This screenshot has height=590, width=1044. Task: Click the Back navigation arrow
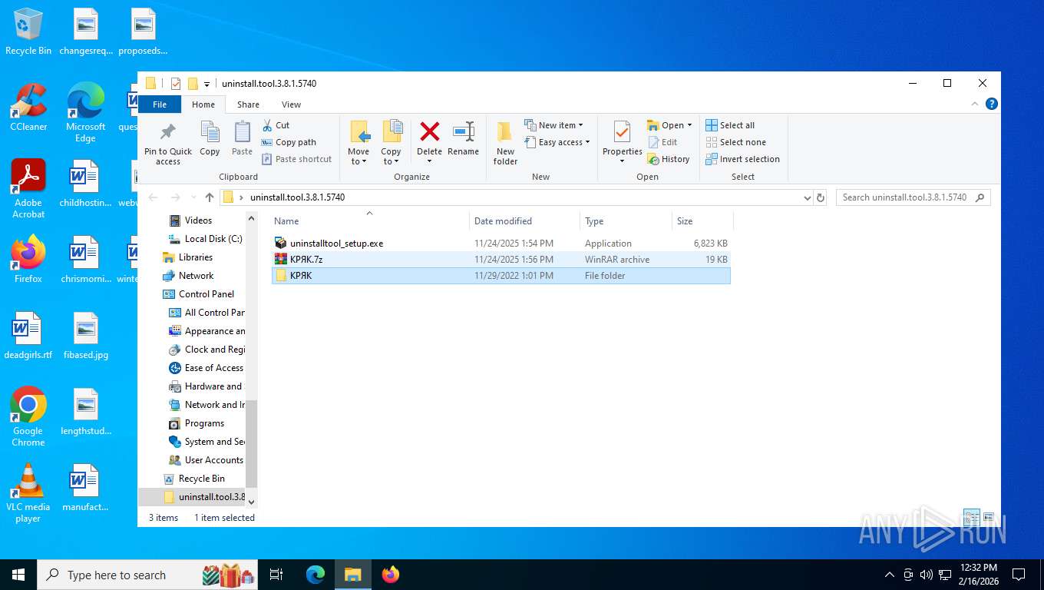tap(153, 197)
